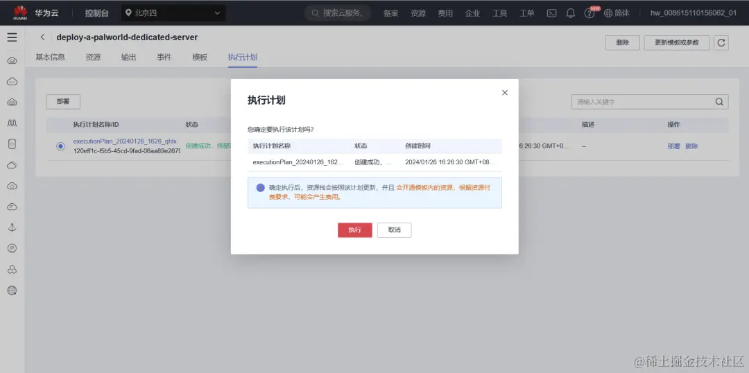Click the circled IP sidebar icon
749x373 pixels.
(12, 248)
